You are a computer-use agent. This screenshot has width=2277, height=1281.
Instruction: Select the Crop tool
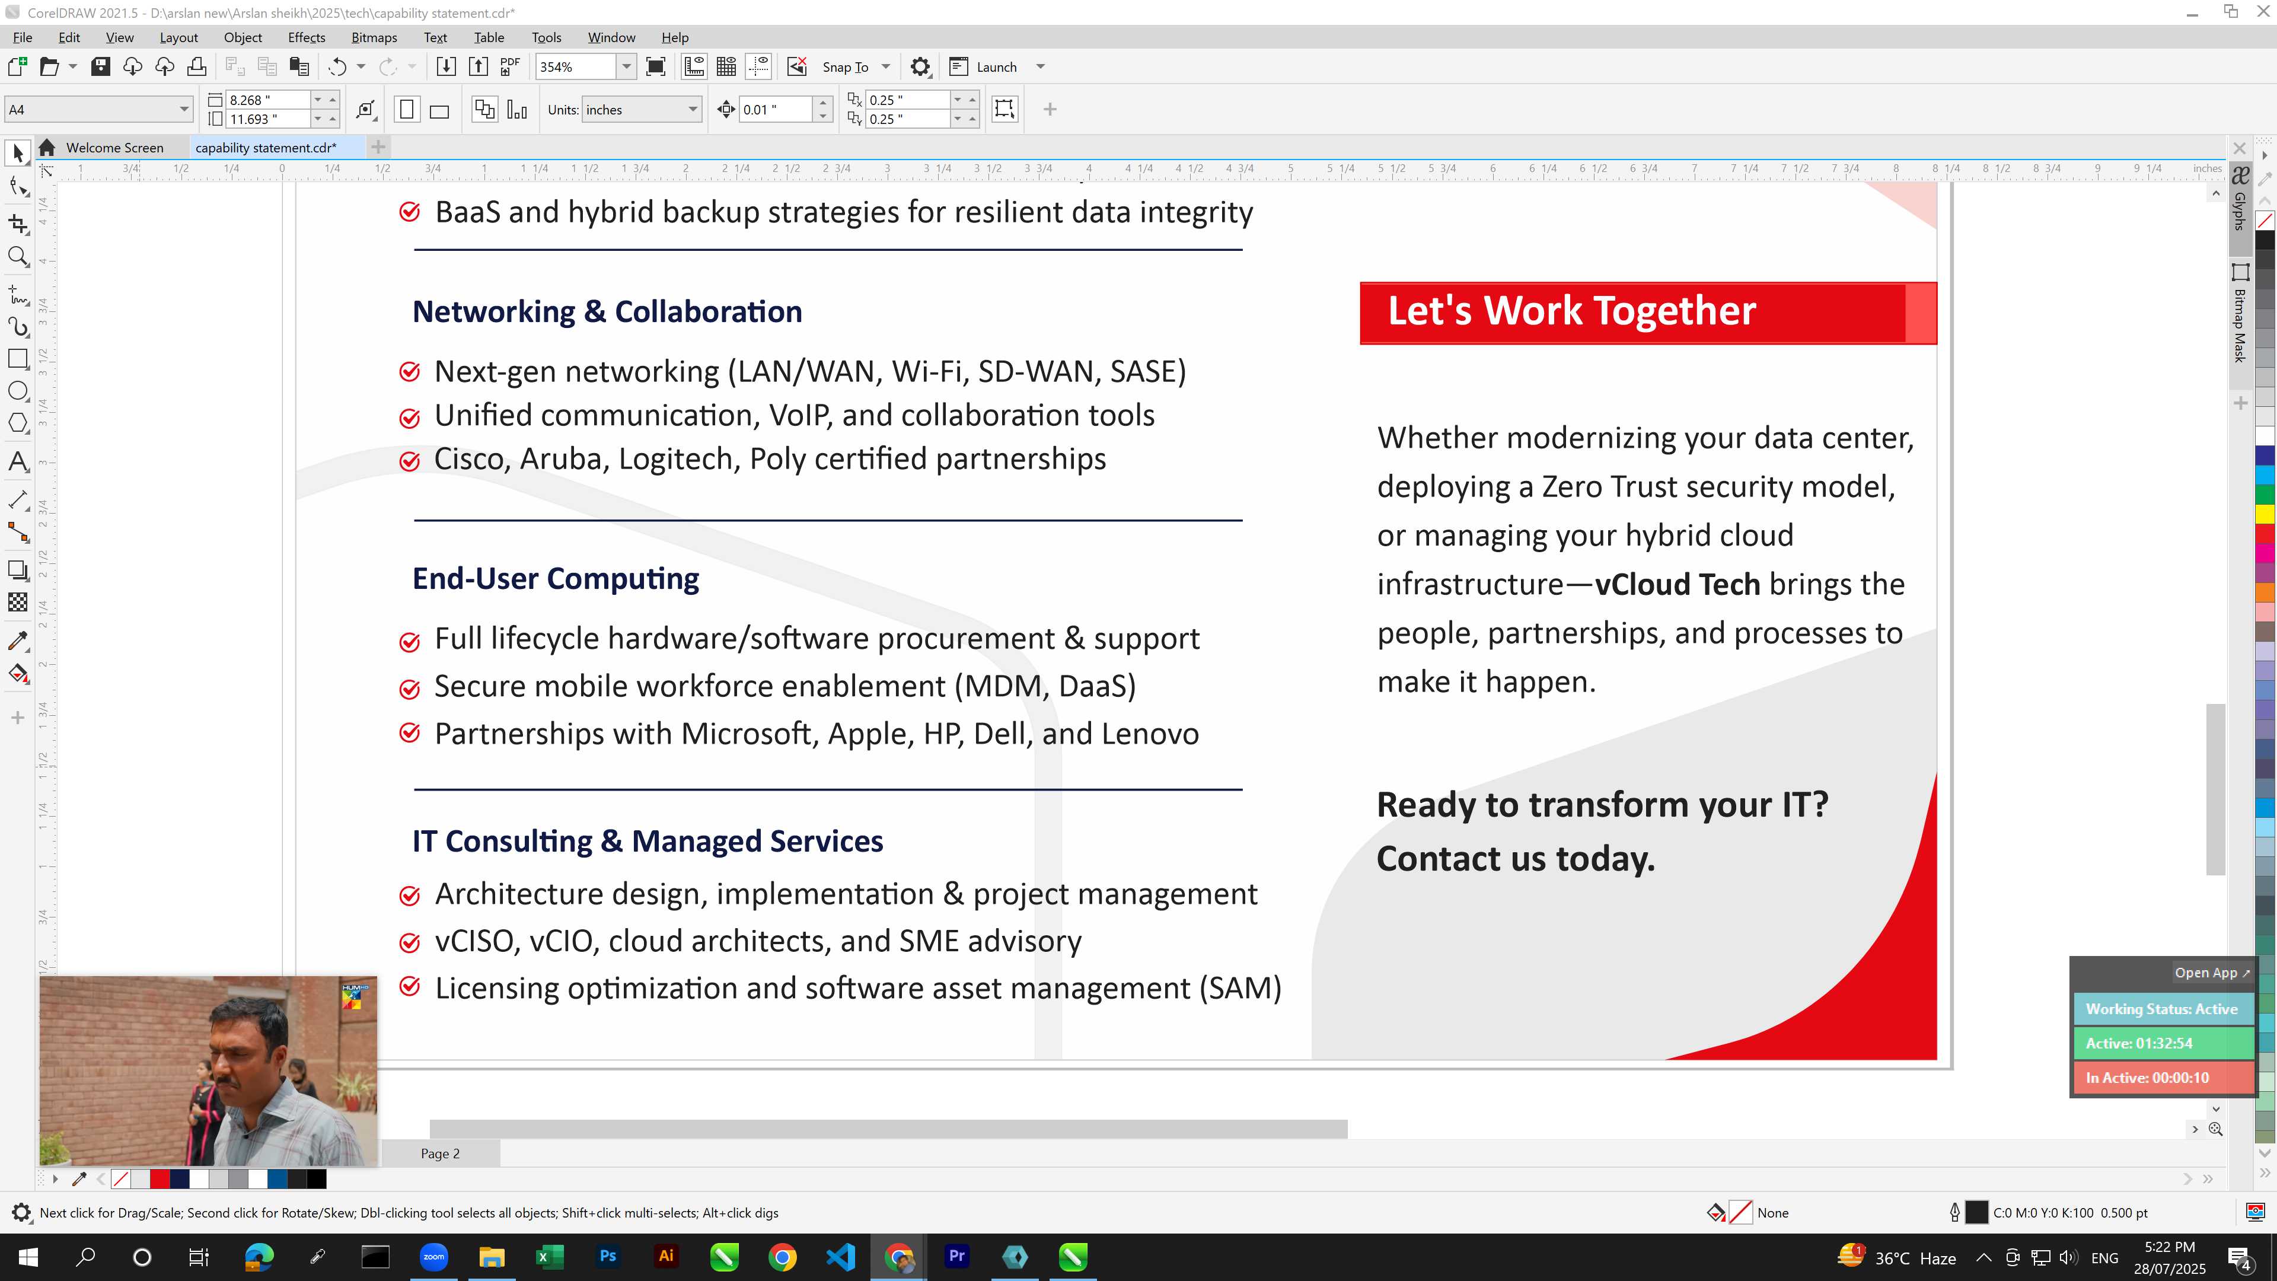coord(18,224)
